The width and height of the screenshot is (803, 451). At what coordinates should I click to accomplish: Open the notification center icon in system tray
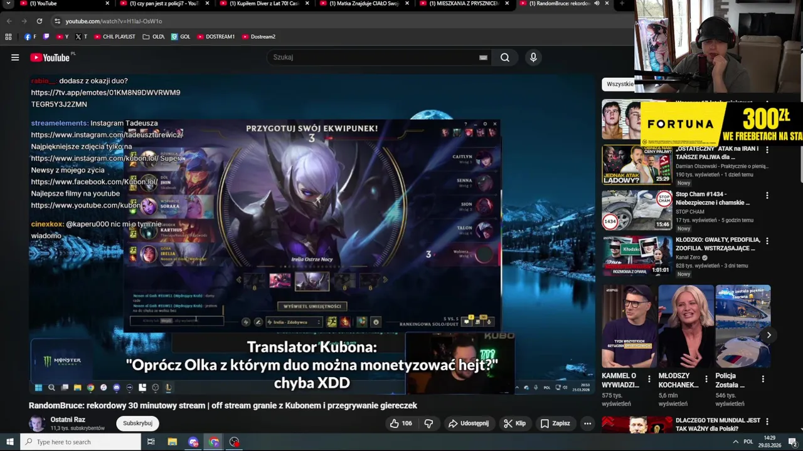(x=792, y=442)
